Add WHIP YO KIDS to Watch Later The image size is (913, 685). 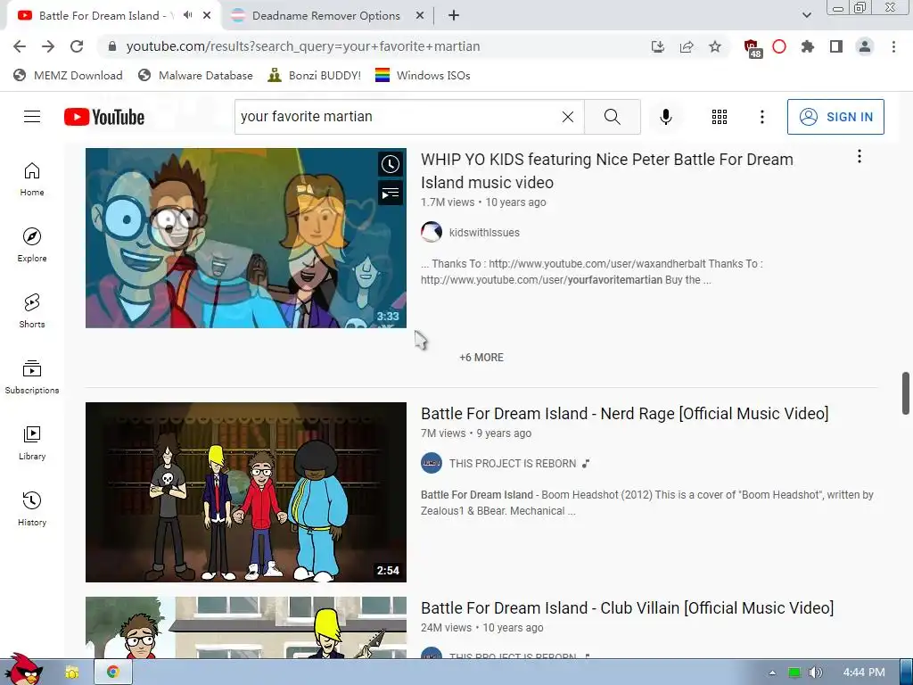(x=391, y=164)
